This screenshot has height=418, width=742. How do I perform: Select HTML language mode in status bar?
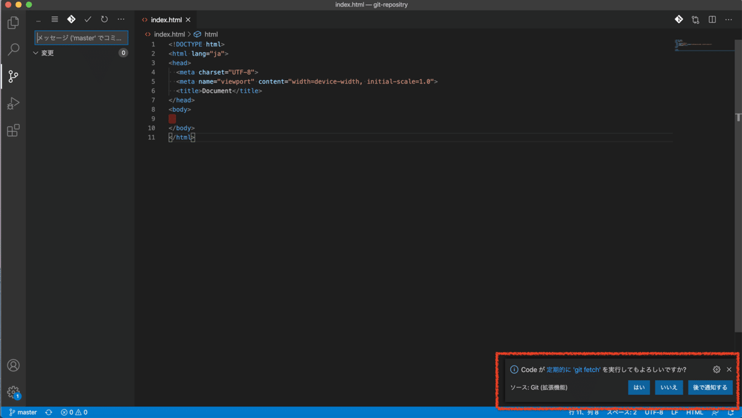click(x=694, y=412)
